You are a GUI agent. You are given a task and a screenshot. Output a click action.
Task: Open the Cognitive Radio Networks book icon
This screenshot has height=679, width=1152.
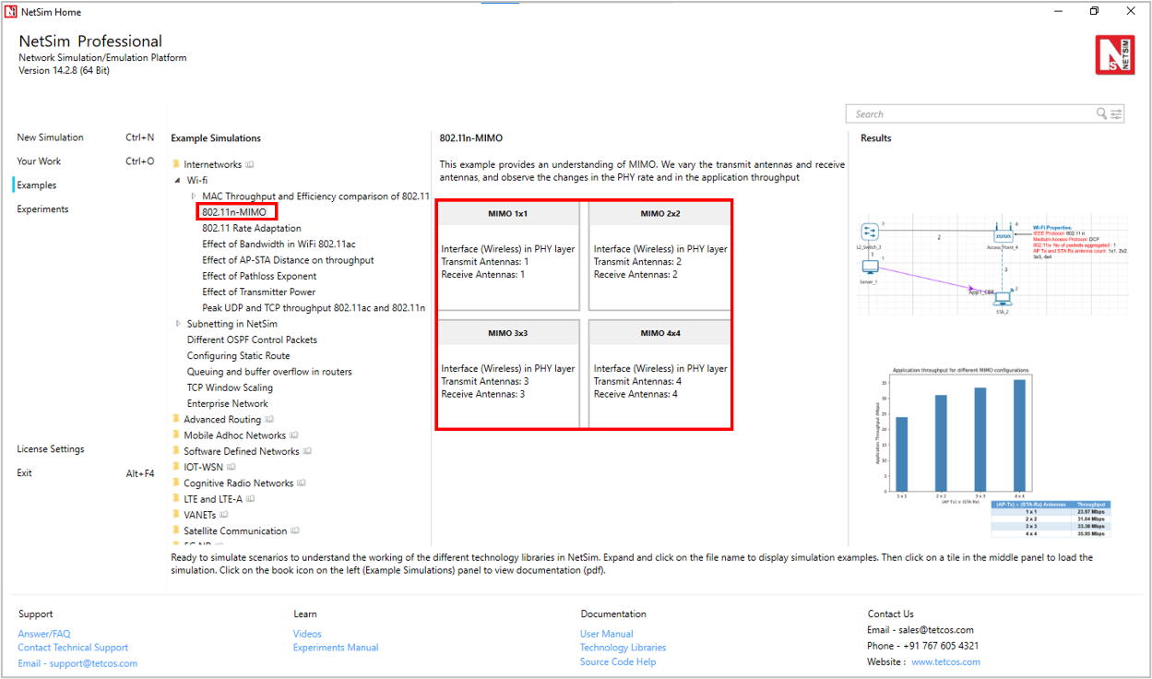302,483
